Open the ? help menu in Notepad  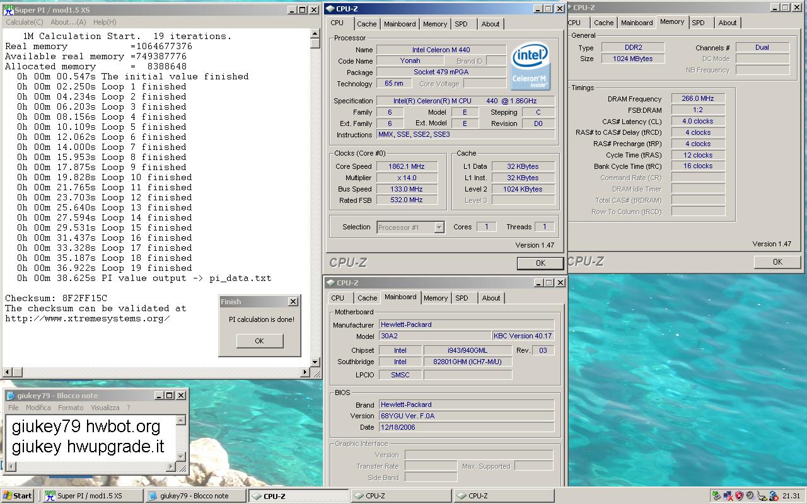(129, 408)
